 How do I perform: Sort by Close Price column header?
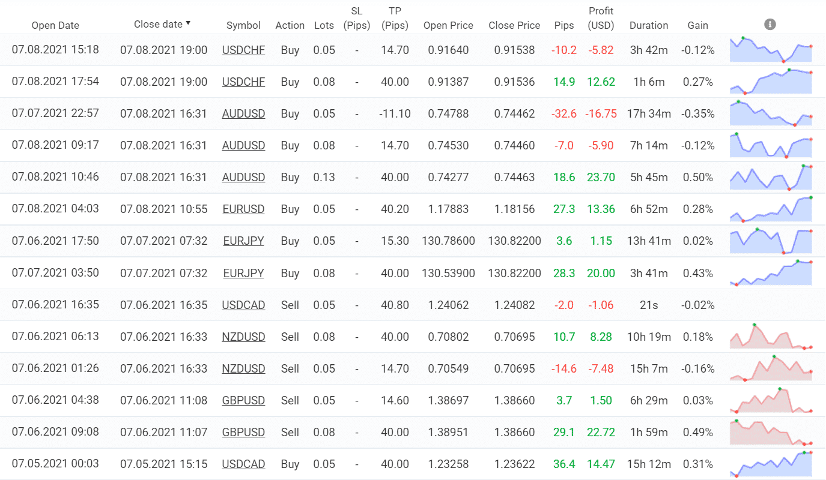point(514,25)
